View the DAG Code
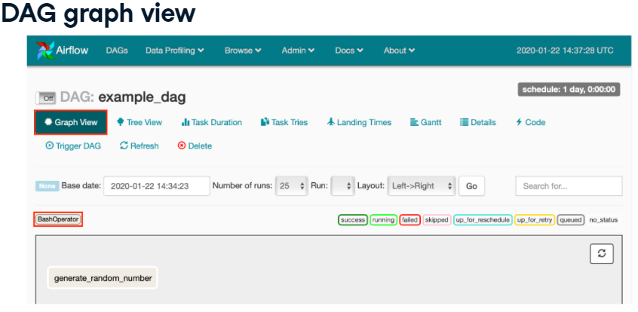The image size is (638, 312). (x=531, y=122)
